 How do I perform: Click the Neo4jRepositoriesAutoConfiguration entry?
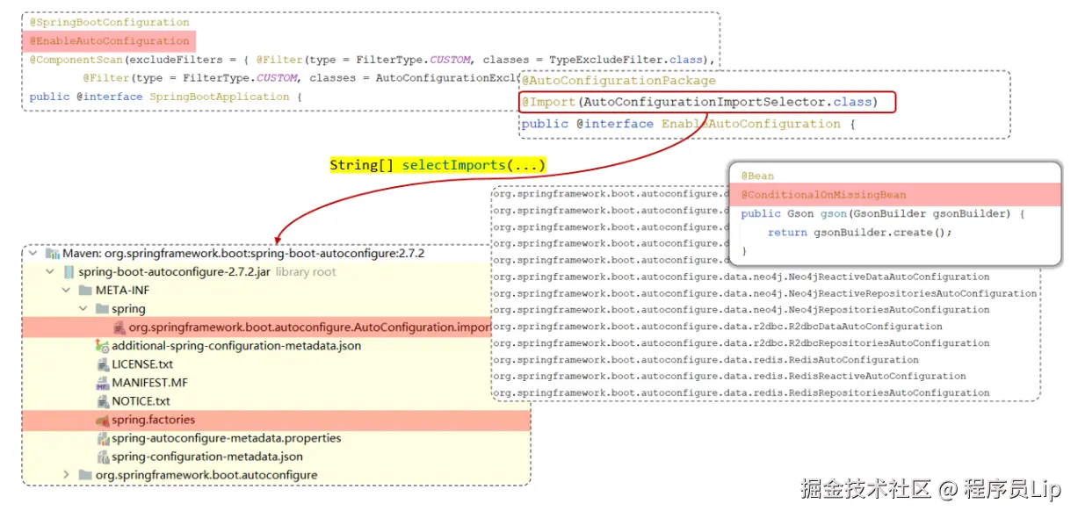click(x=741, y=310)
